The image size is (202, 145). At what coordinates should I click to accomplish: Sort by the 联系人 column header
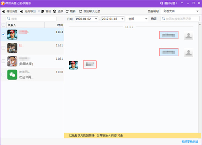25,25
